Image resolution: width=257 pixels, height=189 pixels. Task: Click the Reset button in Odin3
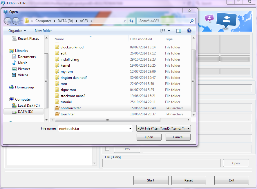(x=189, y=180)
